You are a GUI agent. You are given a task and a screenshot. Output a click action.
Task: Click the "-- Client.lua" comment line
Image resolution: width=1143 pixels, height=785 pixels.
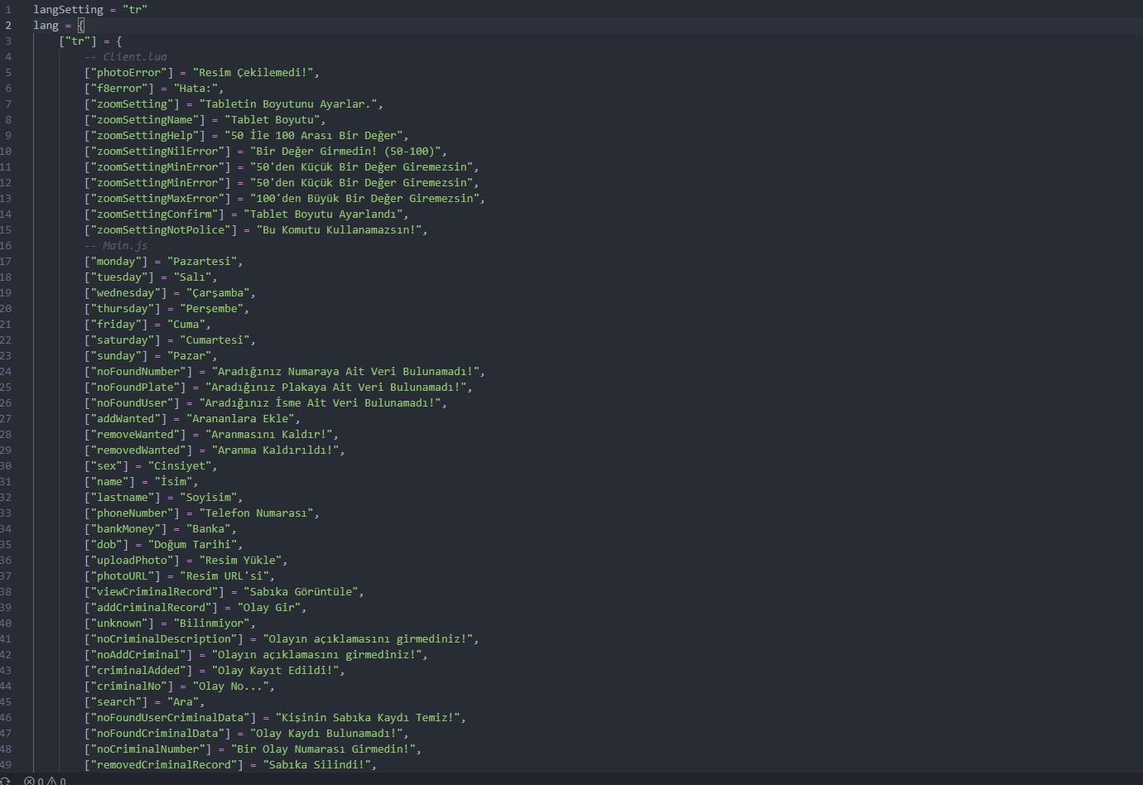click(x=126, y=57)
